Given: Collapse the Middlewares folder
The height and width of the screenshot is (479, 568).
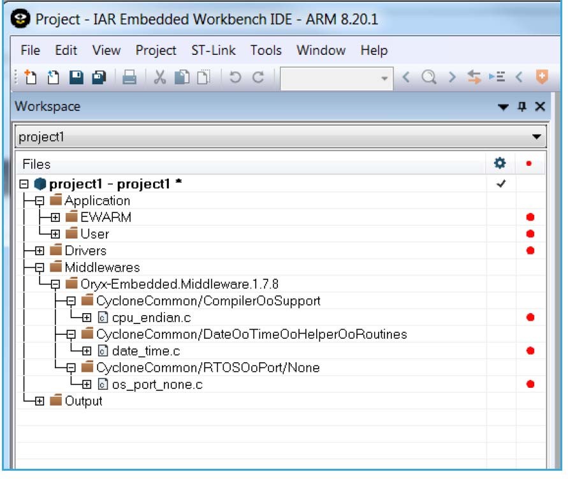Looking at the screenshot, I should [40, 267].
